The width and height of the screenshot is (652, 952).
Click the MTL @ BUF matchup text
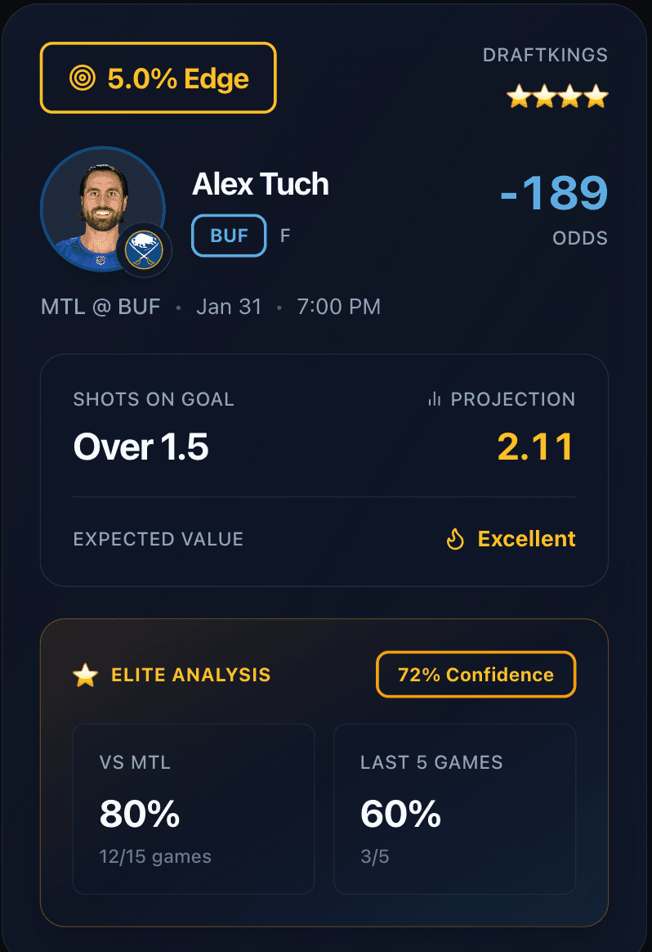click(100, 308)
